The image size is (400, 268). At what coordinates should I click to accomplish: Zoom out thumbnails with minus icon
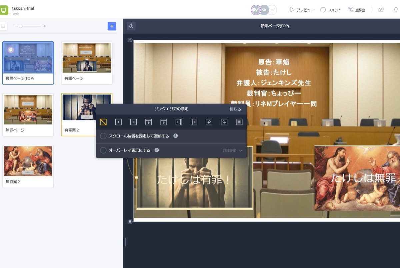pyautogui.click(x=16, y=26)
